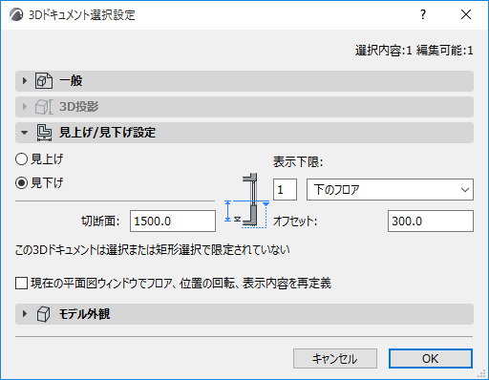Click the cut plane section diagram
This screenshot has width=489, height=380.
(247, 201)
